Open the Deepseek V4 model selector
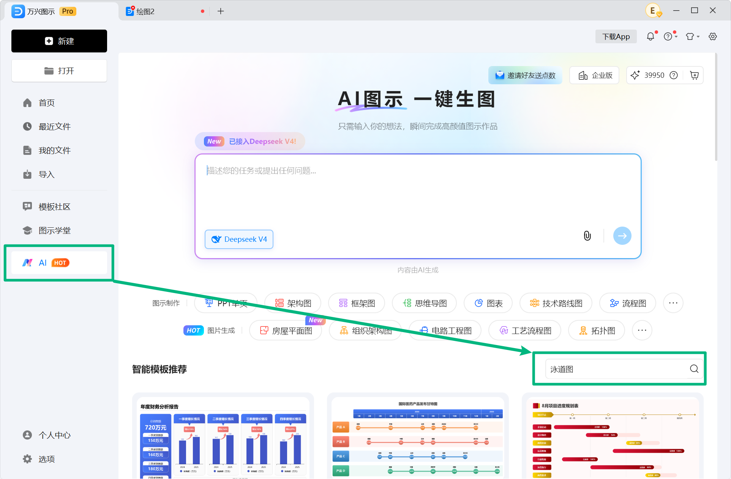Viewport: 731px width, 479px height. tap(239, 239)
